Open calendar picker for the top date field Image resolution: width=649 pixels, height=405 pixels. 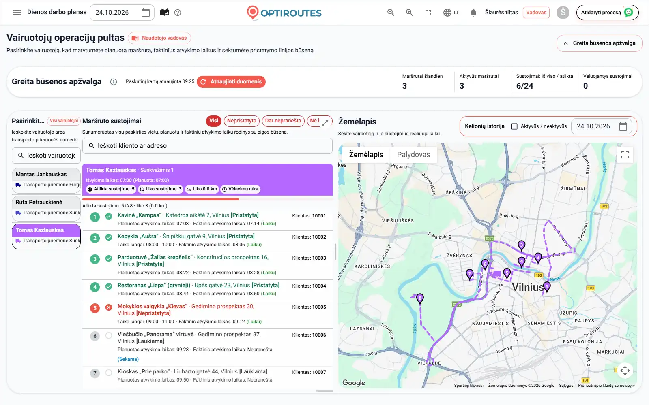click(x=146, y=13)
